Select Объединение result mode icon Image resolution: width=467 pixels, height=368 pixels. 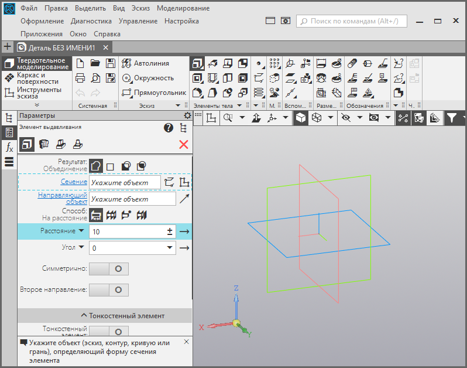tap(96, 166)
